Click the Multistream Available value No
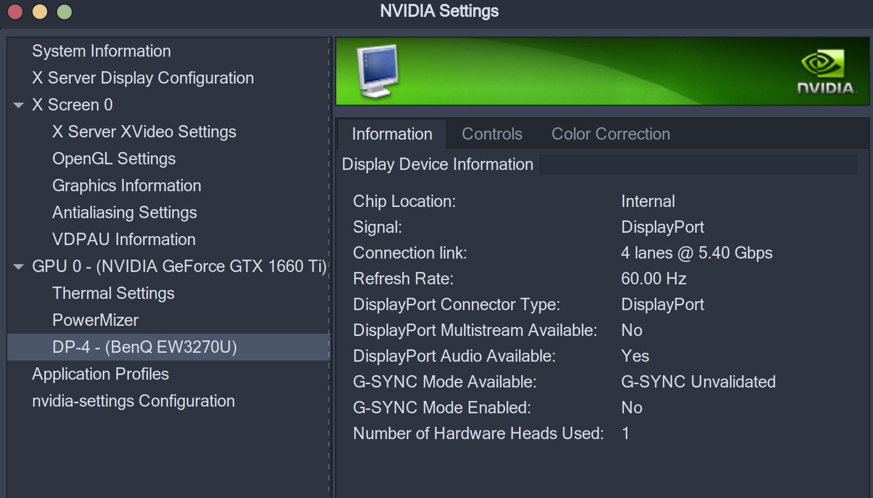 [632, 330]
